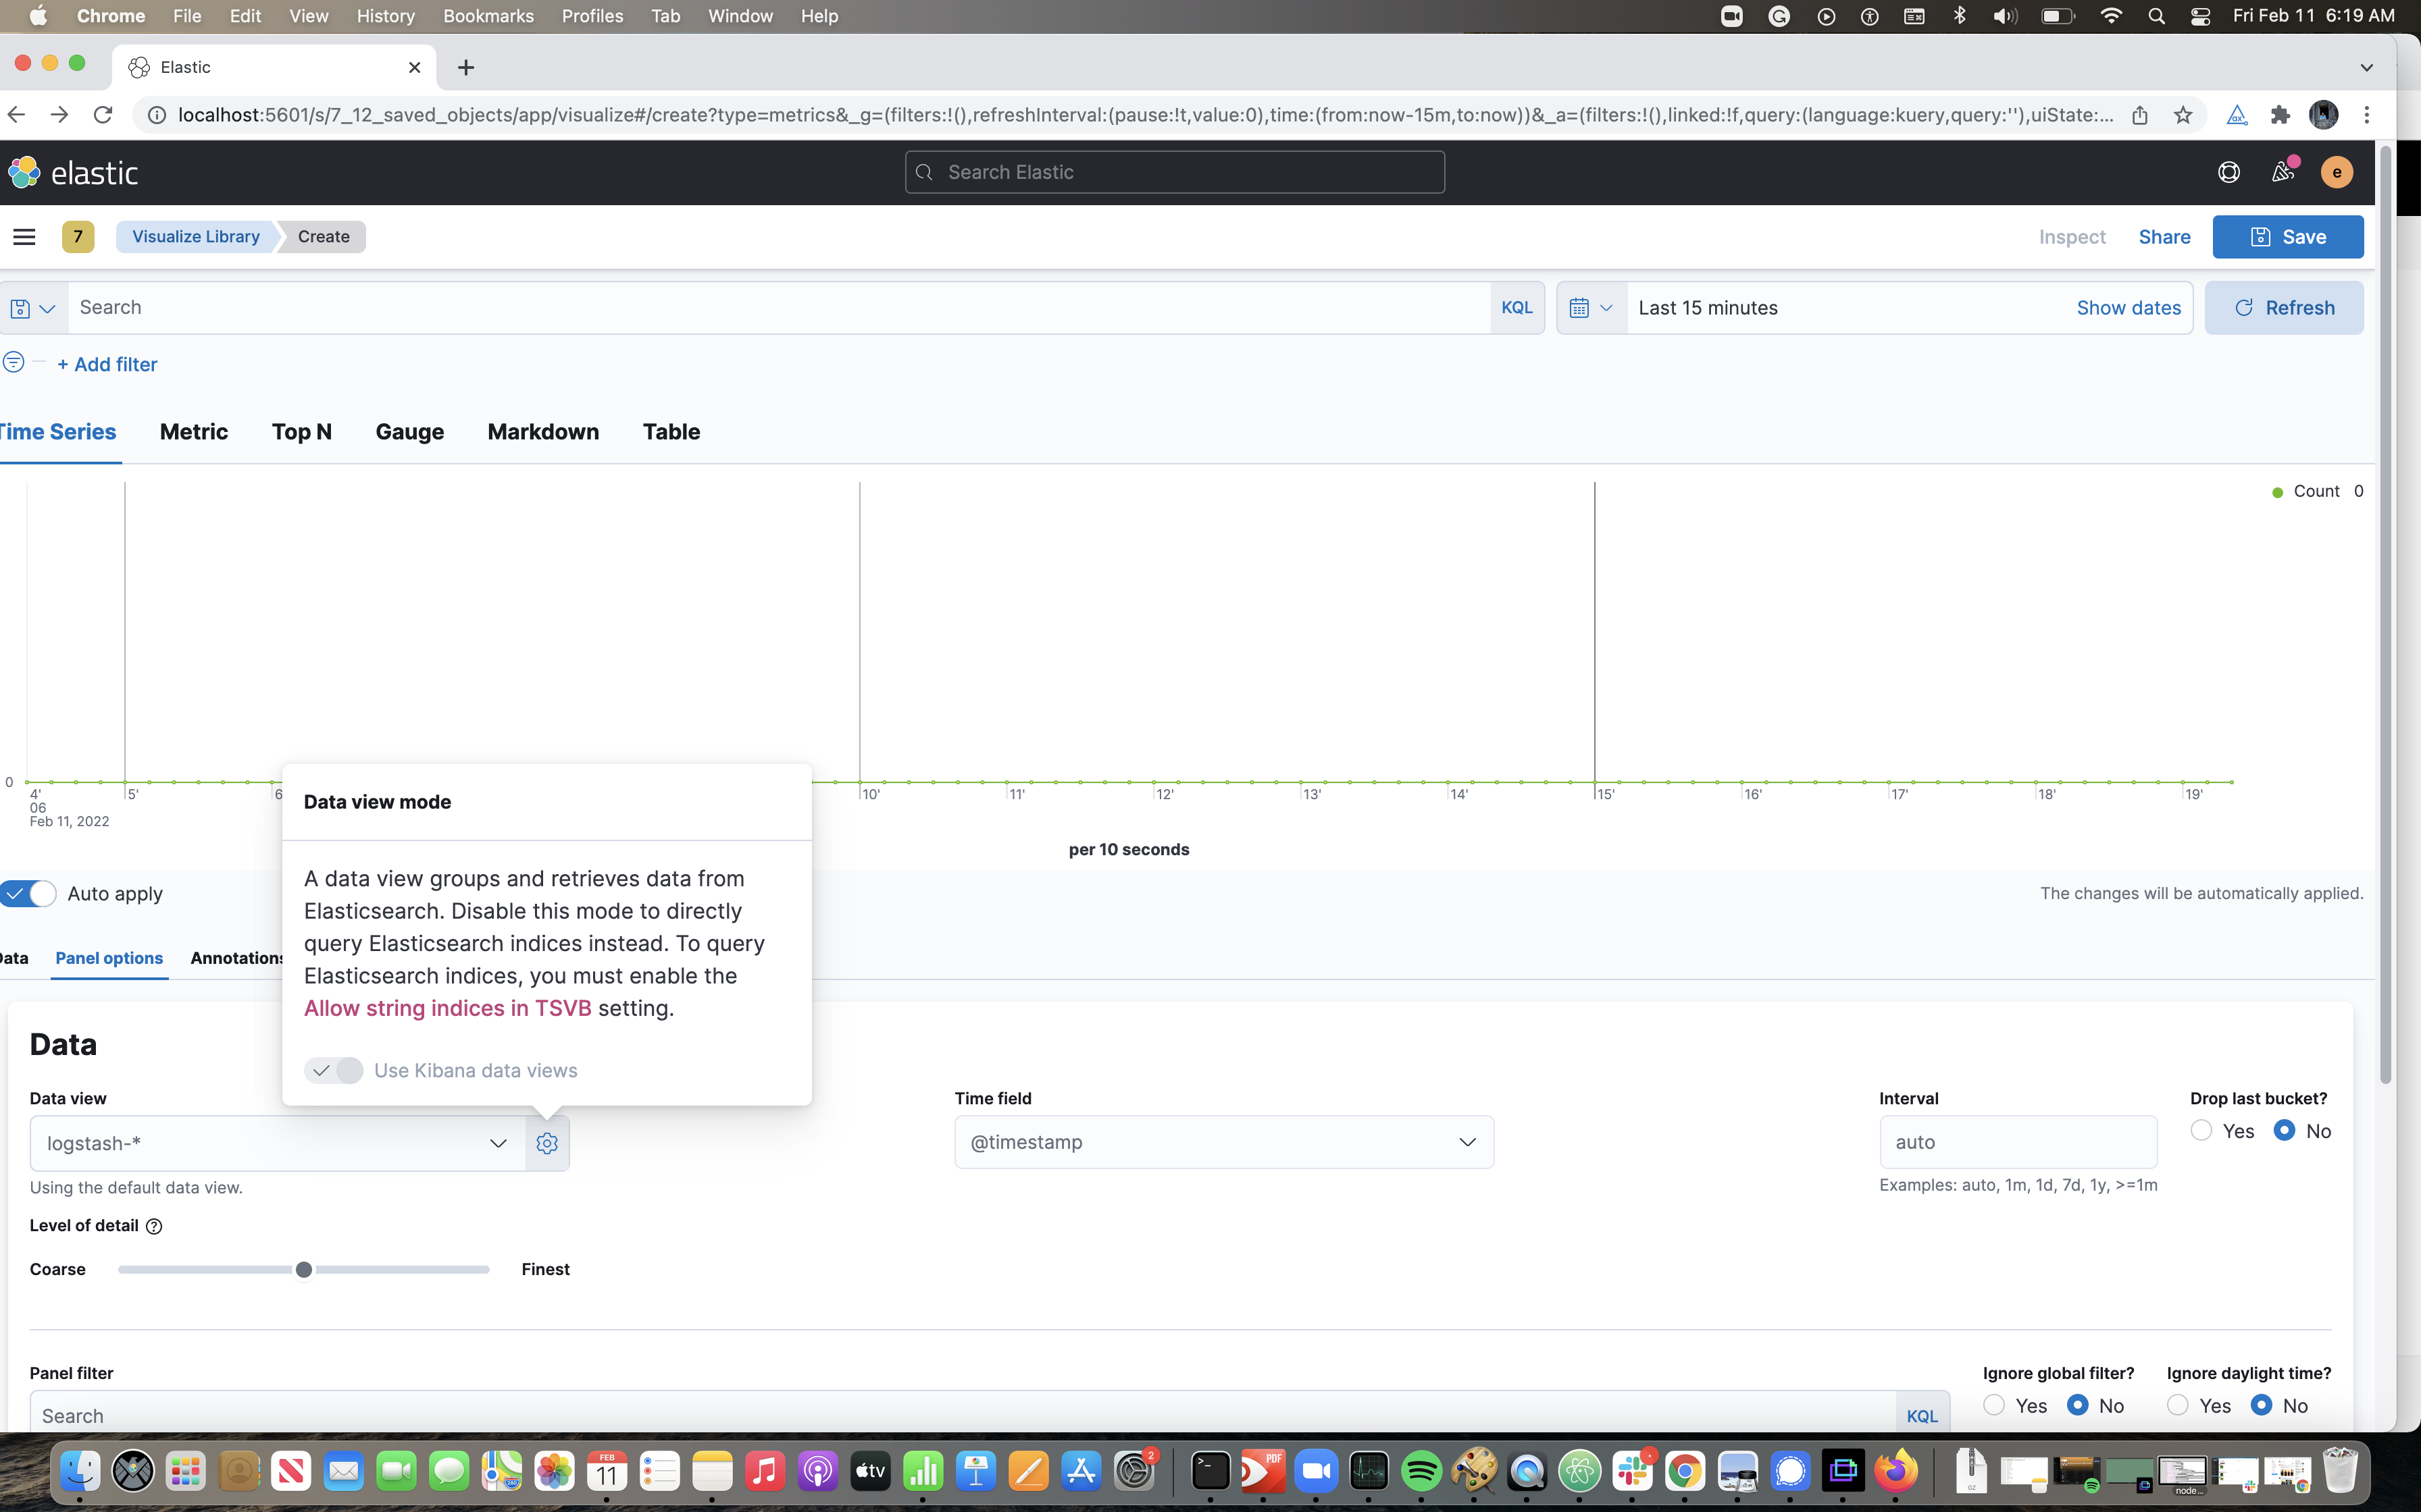Disable Use Kibana data views
The image size is (2421, 1512).
tap(334, 1070)
